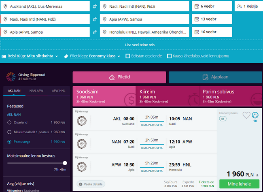
Task: Click Vaata detaile button
Action: tap(91, 184)
